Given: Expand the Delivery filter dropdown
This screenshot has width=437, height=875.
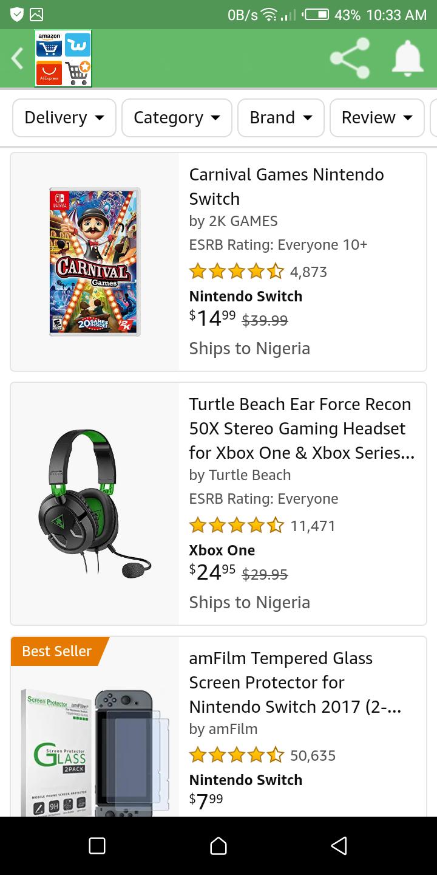Looking at the screenshot, I should click(x=64, y=118).
